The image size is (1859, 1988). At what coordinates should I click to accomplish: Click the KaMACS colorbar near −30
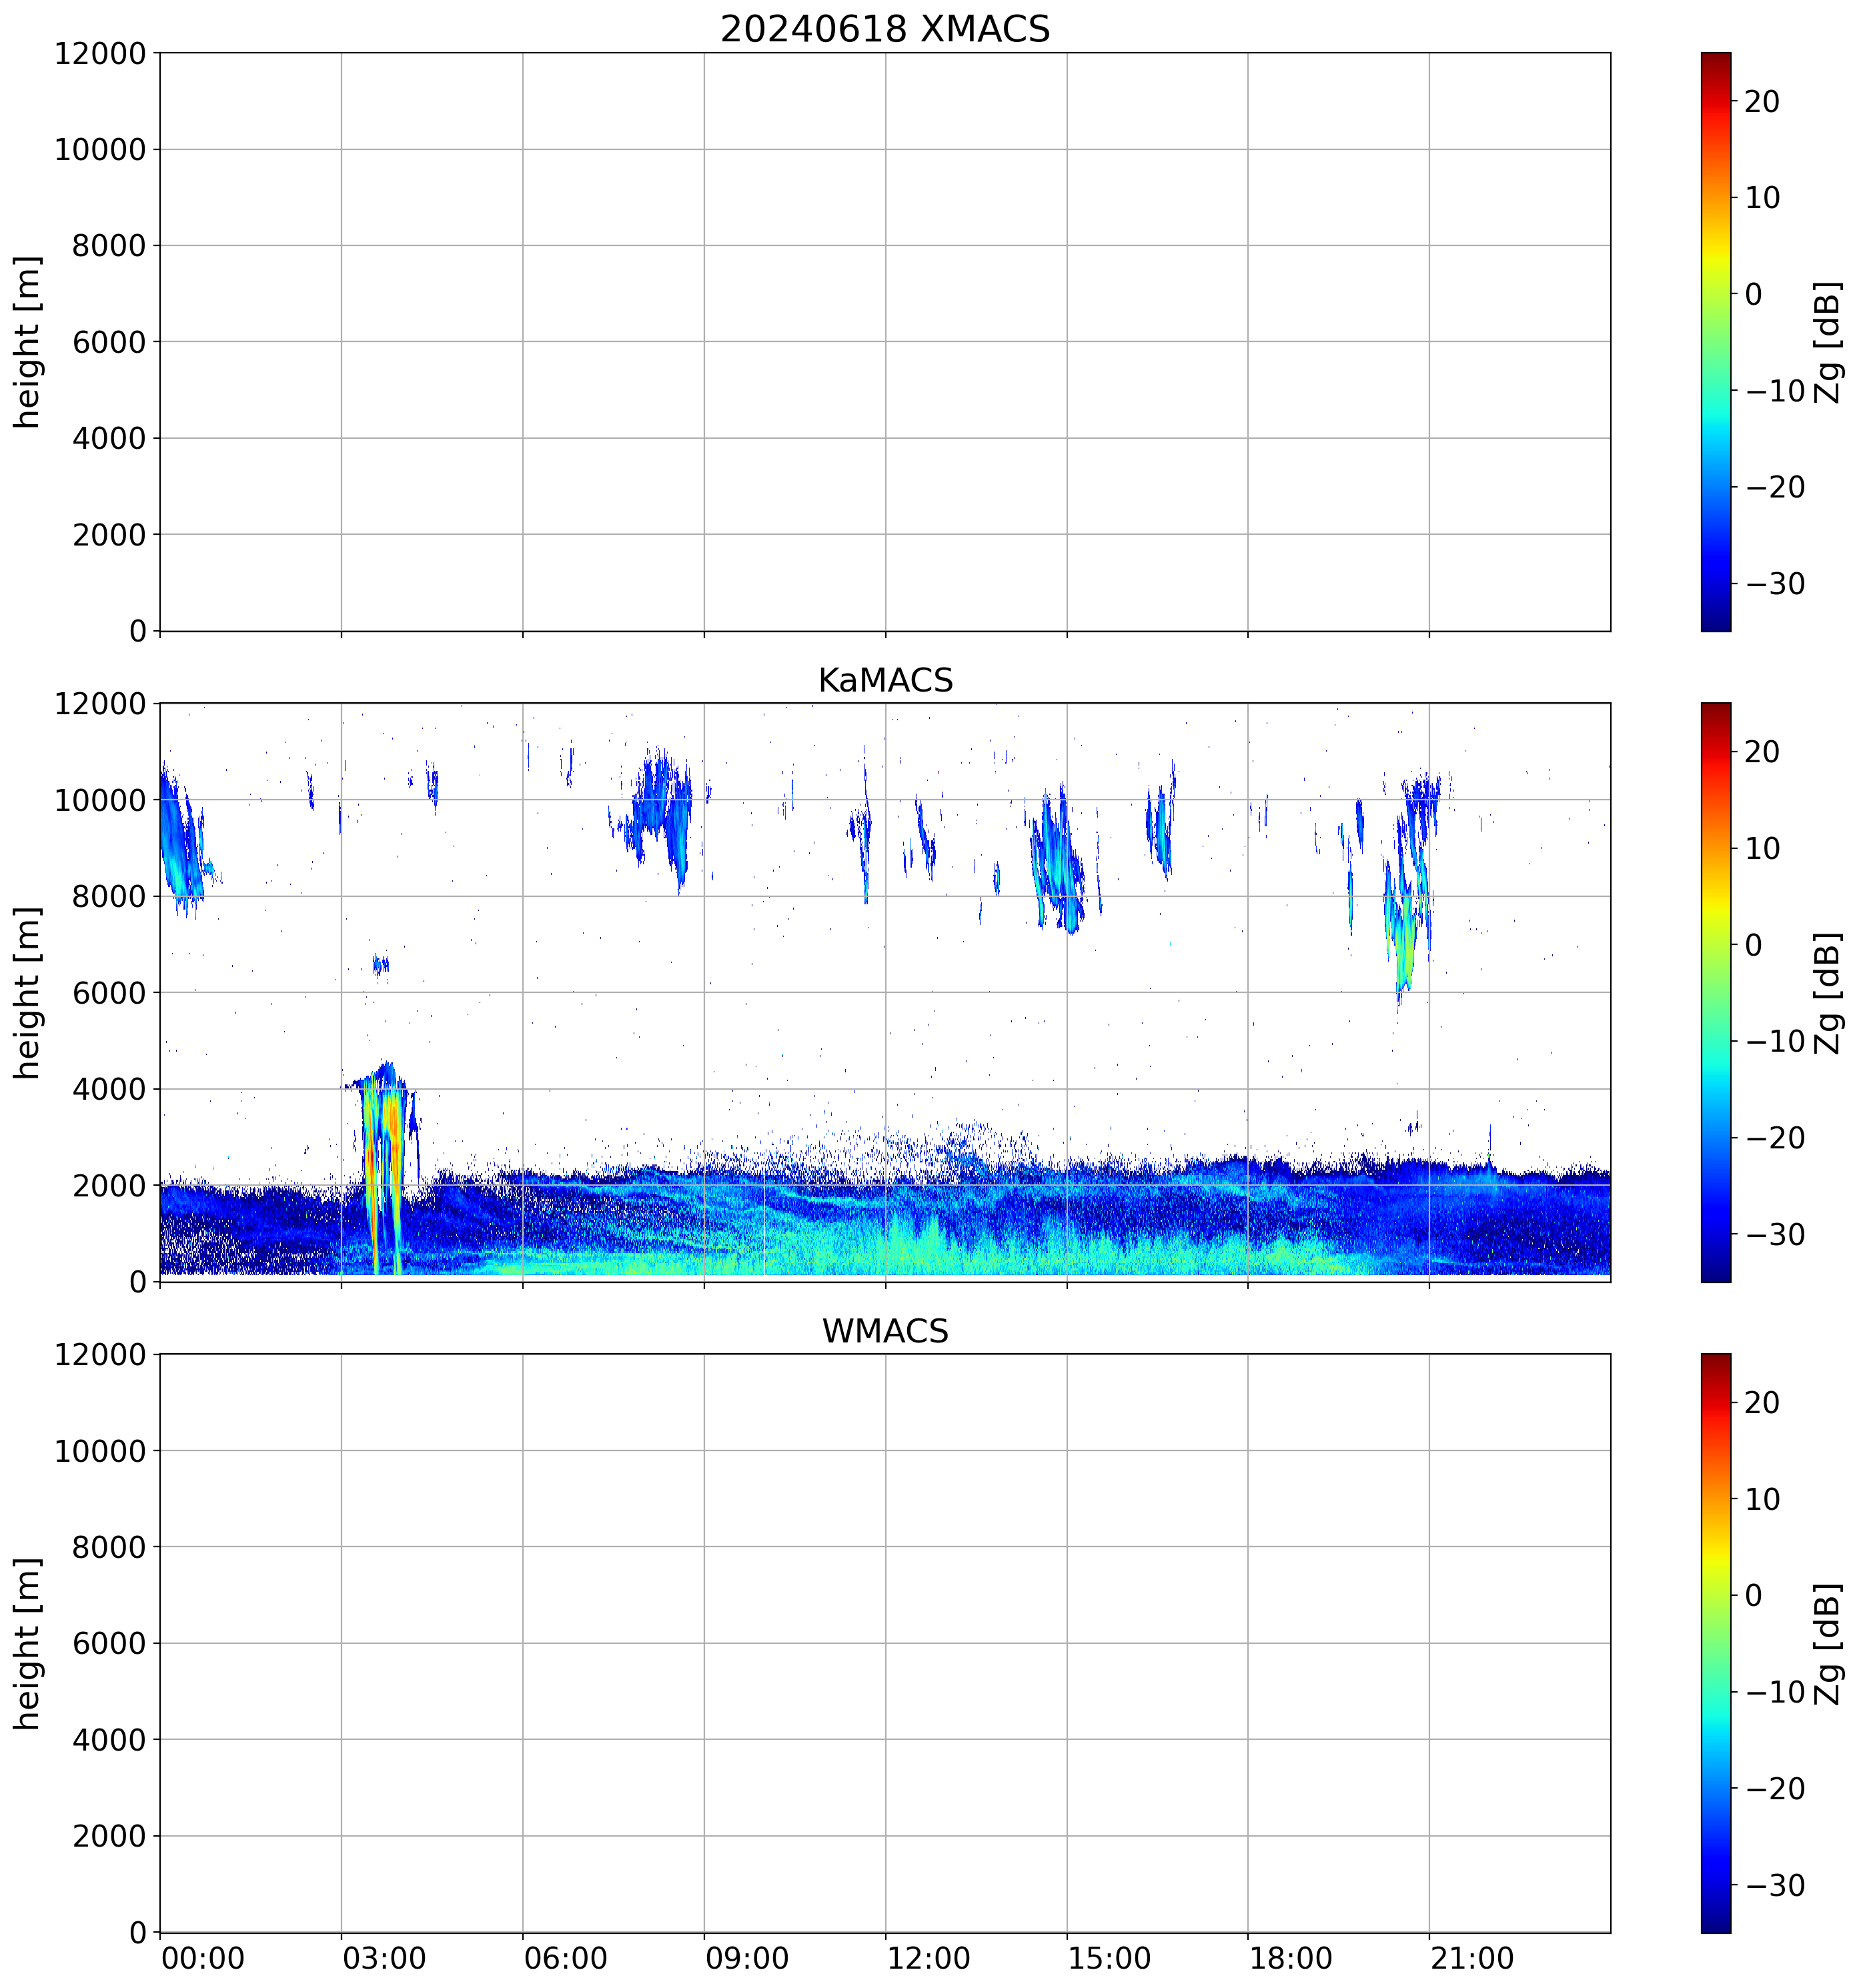pos(1715,1234)
